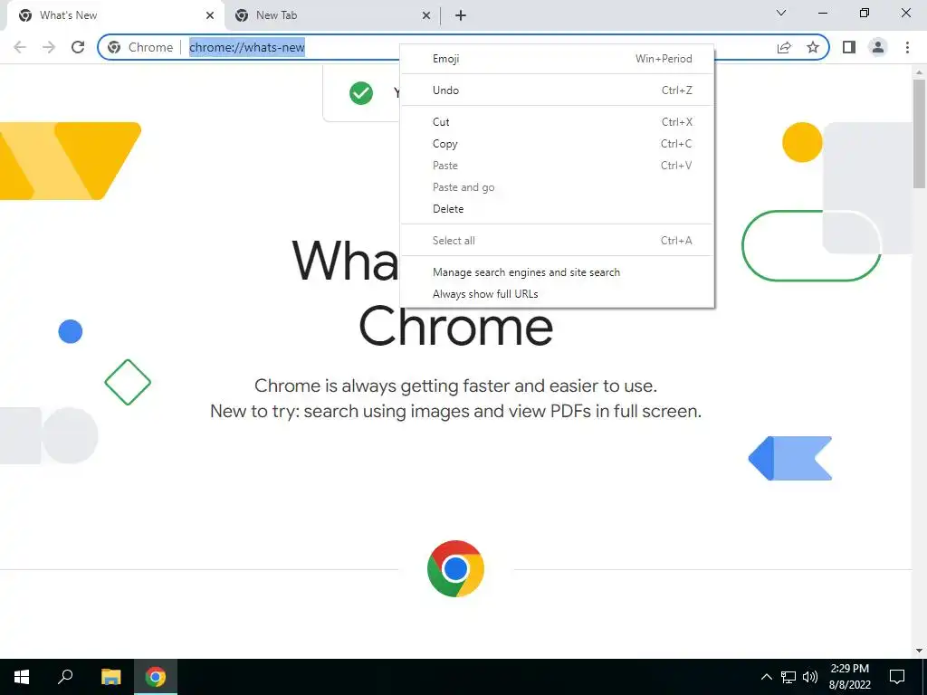The height and width of the screenshot is (695, 927).
Task: Click the highlighted chrome://whats-new URL text
Action: pos(247,47)
